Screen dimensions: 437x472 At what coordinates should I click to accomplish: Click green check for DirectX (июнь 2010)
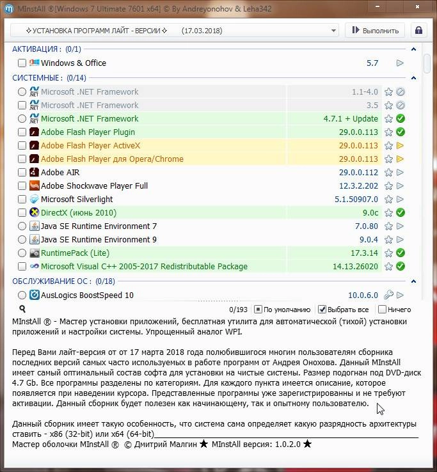pos(401,212)
